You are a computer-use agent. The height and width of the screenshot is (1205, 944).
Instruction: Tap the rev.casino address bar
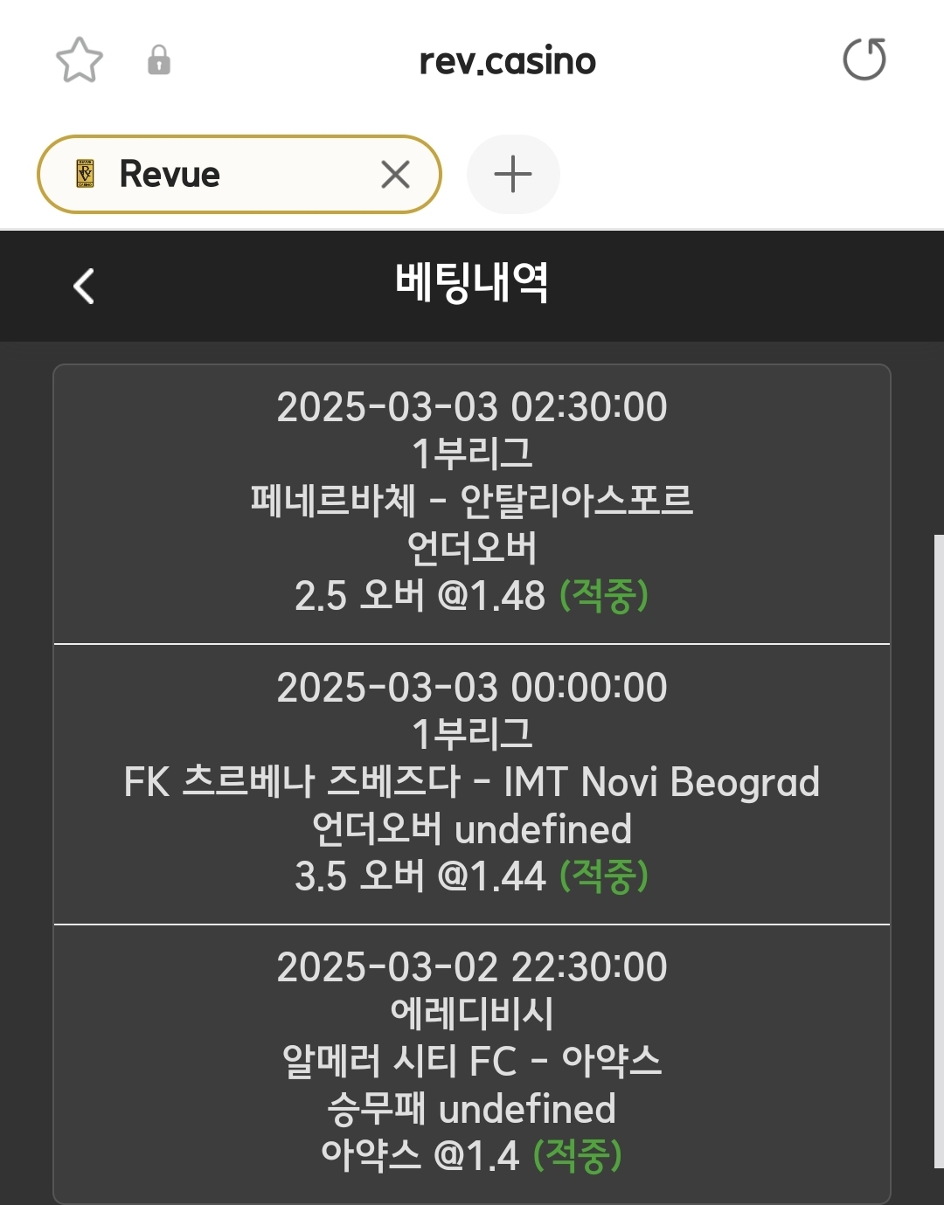coord(507,61)
